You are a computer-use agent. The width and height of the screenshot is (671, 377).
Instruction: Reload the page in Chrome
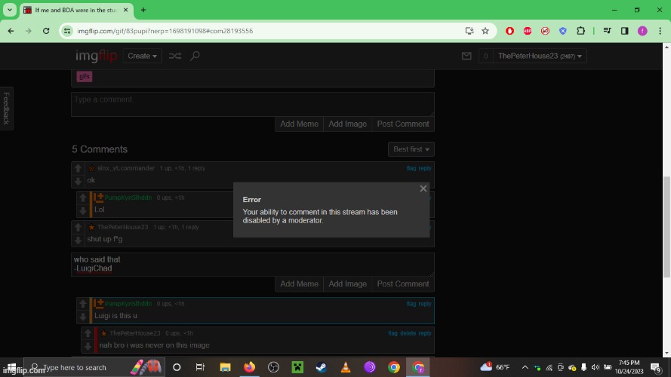point(46,31)
